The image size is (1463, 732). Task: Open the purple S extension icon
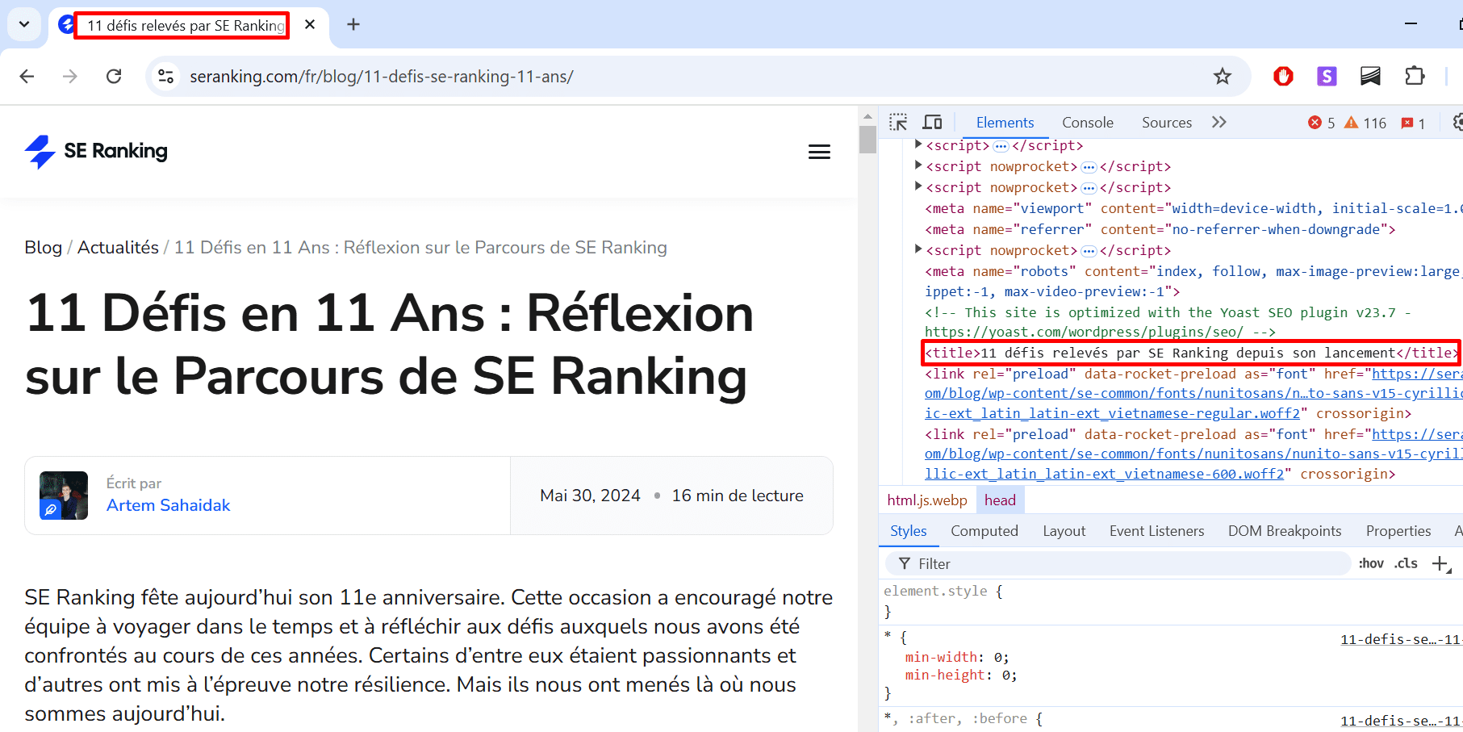click(1327, 76)
